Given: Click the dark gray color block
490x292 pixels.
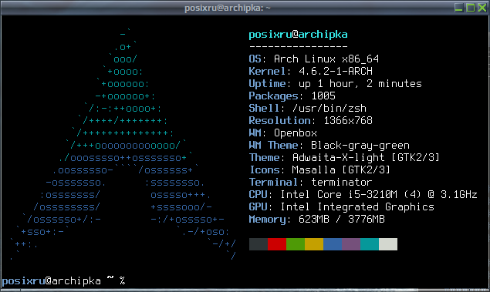Looking at the screenshot, I should [259, 244].
